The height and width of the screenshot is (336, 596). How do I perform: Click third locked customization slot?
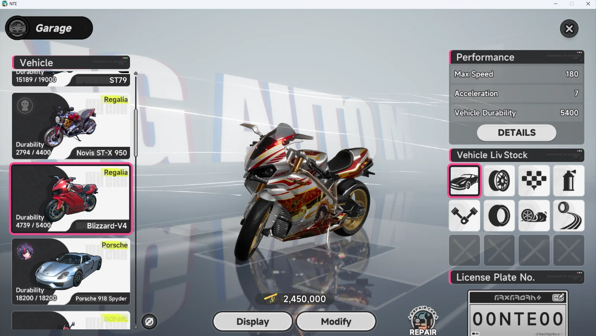pos(534,250)
